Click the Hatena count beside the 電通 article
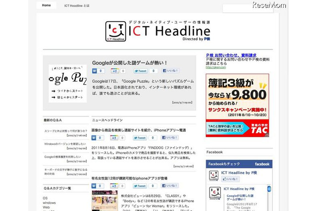317x211 pixels. (100, 138)
